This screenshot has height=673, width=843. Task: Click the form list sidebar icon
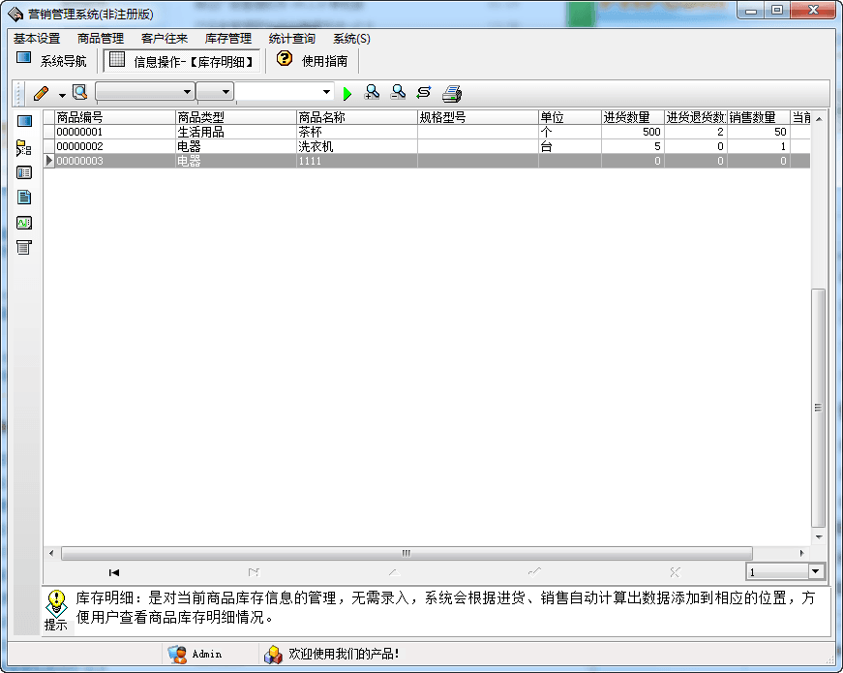[x=24, y=172]
